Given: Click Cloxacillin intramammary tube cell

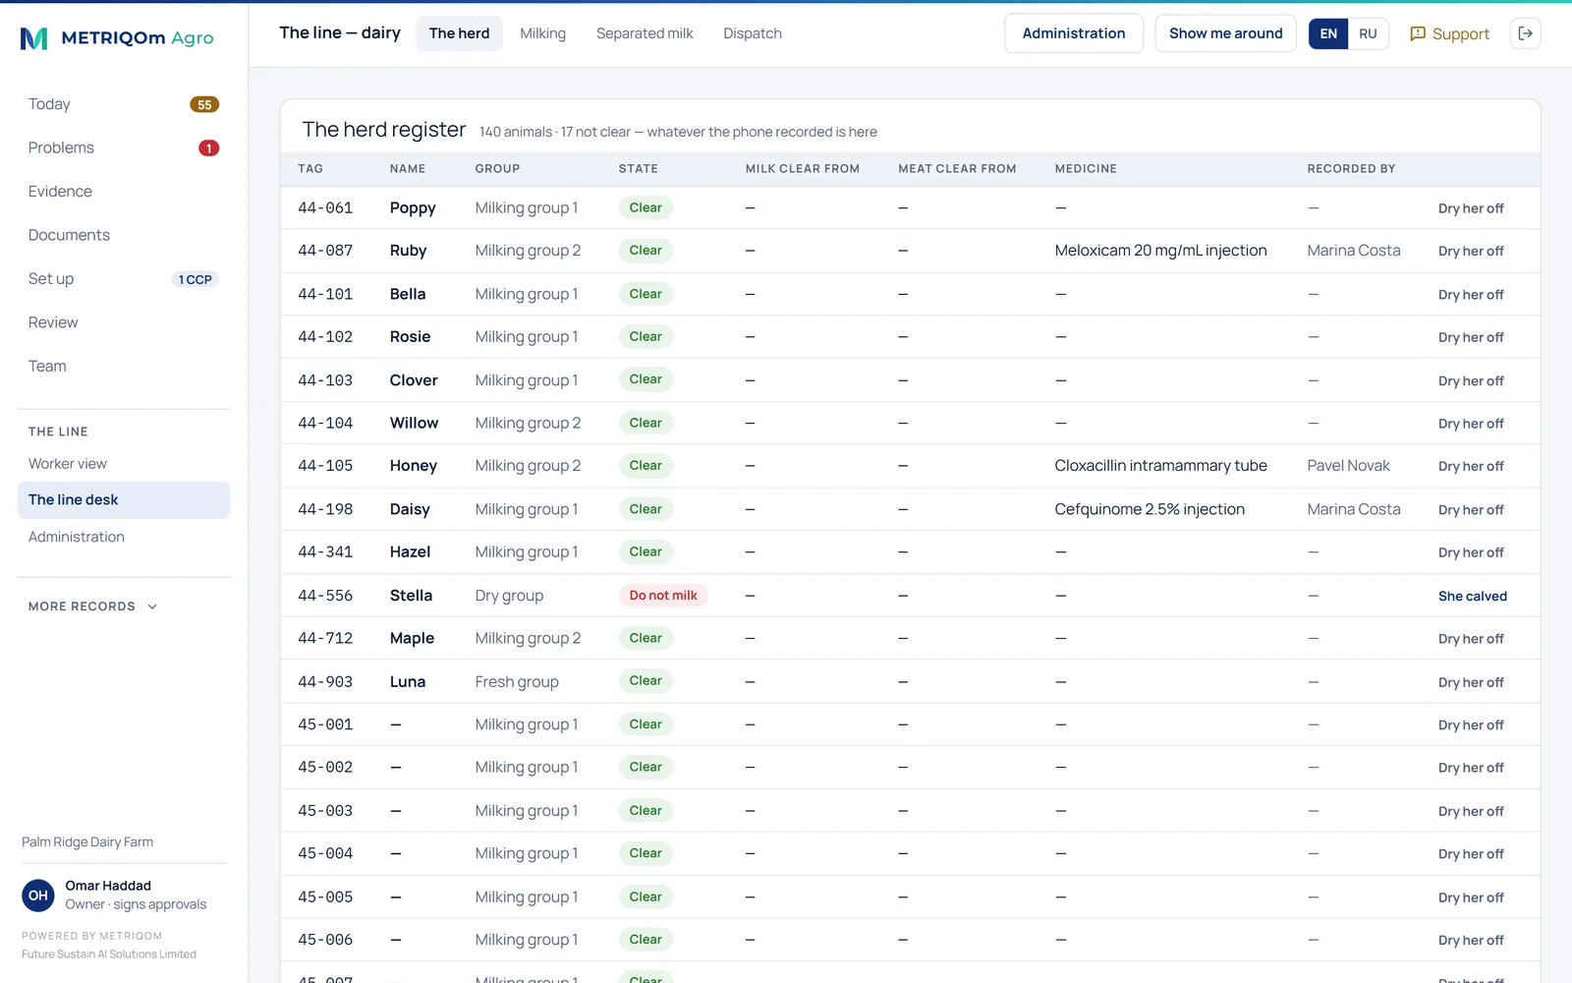Looking at the screenshot, I should coord(1160,466).
